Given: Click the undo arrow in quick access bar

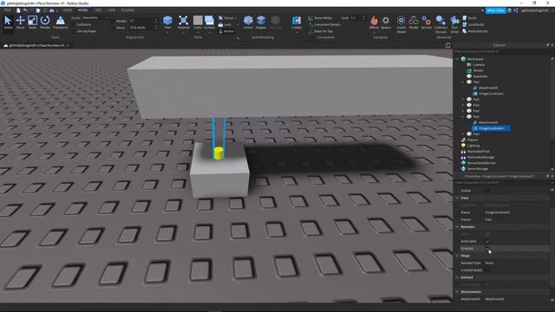Looking at the screenshot, I should pyautogui.click(x=25, y=10).
